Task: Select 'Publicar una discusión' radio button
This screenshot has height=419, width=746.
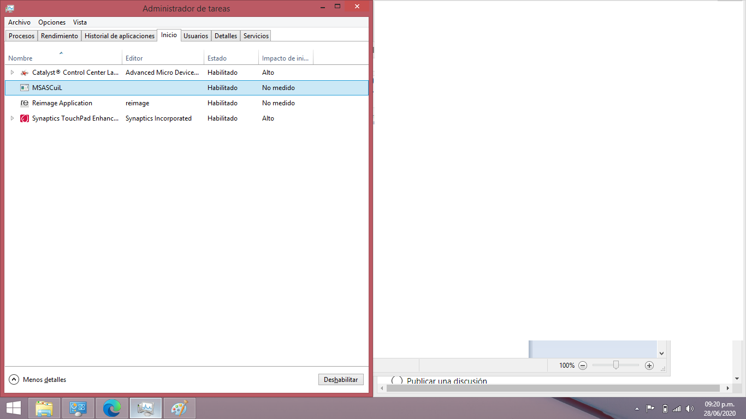Action: point(397,381)
